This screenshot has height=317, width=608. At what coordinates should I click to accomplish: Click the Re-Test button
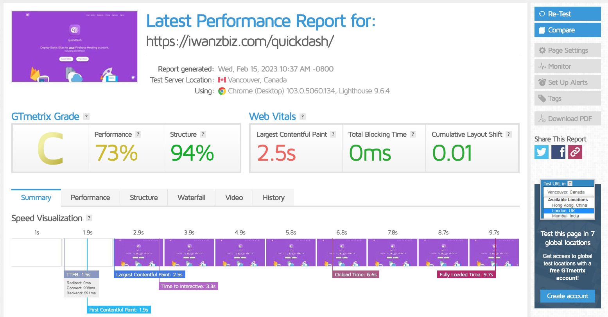click(567, 14)
